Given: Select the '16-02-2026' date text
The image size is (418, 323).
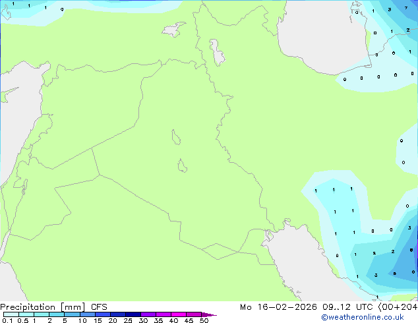Looking at the screenshot, I should [287, 307].
